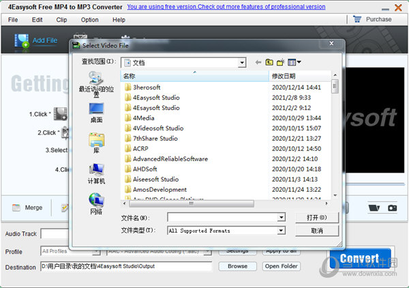Click the horizontal scrollbar right arrow
This screenshot has height=288, width=409.
(x=327, y=203)
